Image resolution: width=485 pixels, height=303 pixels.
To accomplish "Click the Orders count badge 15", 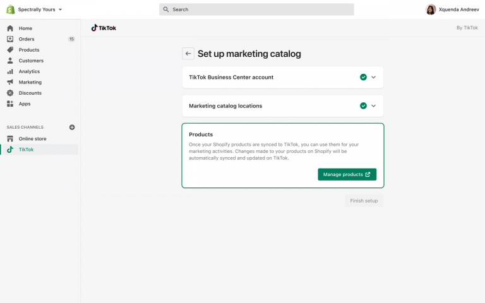I will pyautogui.click(x=71, y=39).
